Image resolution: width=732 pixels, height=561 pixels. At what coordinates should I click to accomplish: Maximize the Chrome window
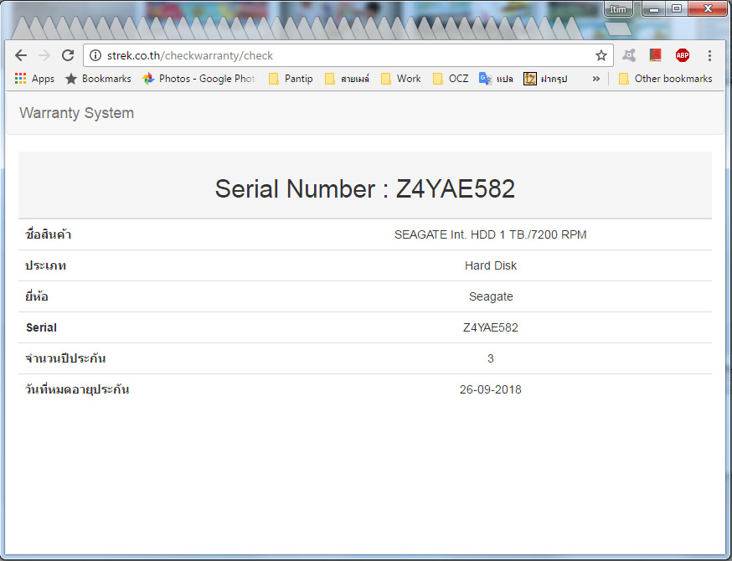(677, 9)
